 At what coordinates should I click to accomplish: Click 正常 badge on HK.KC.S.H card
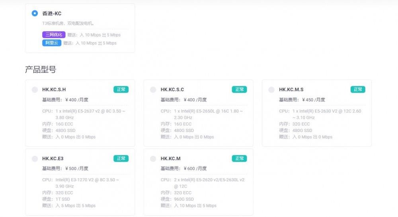click(x=121, y=89)
